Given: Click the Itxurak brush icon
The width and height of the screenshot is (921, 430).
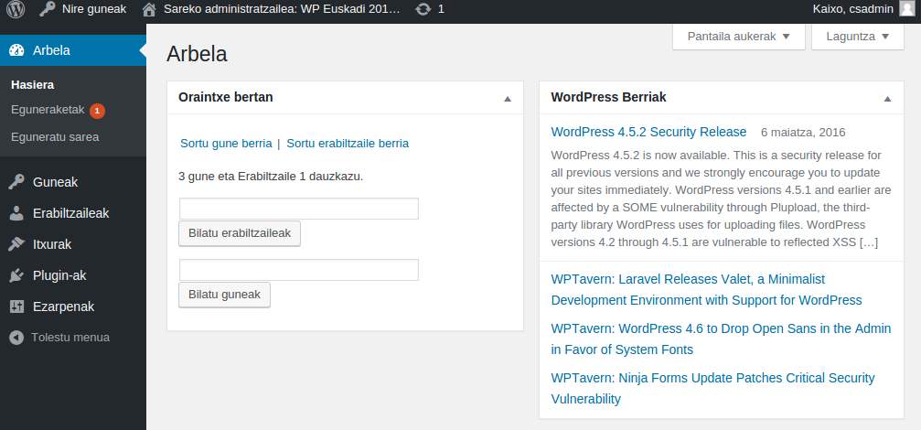Looking at the screenshot, I should click(16, 244).
